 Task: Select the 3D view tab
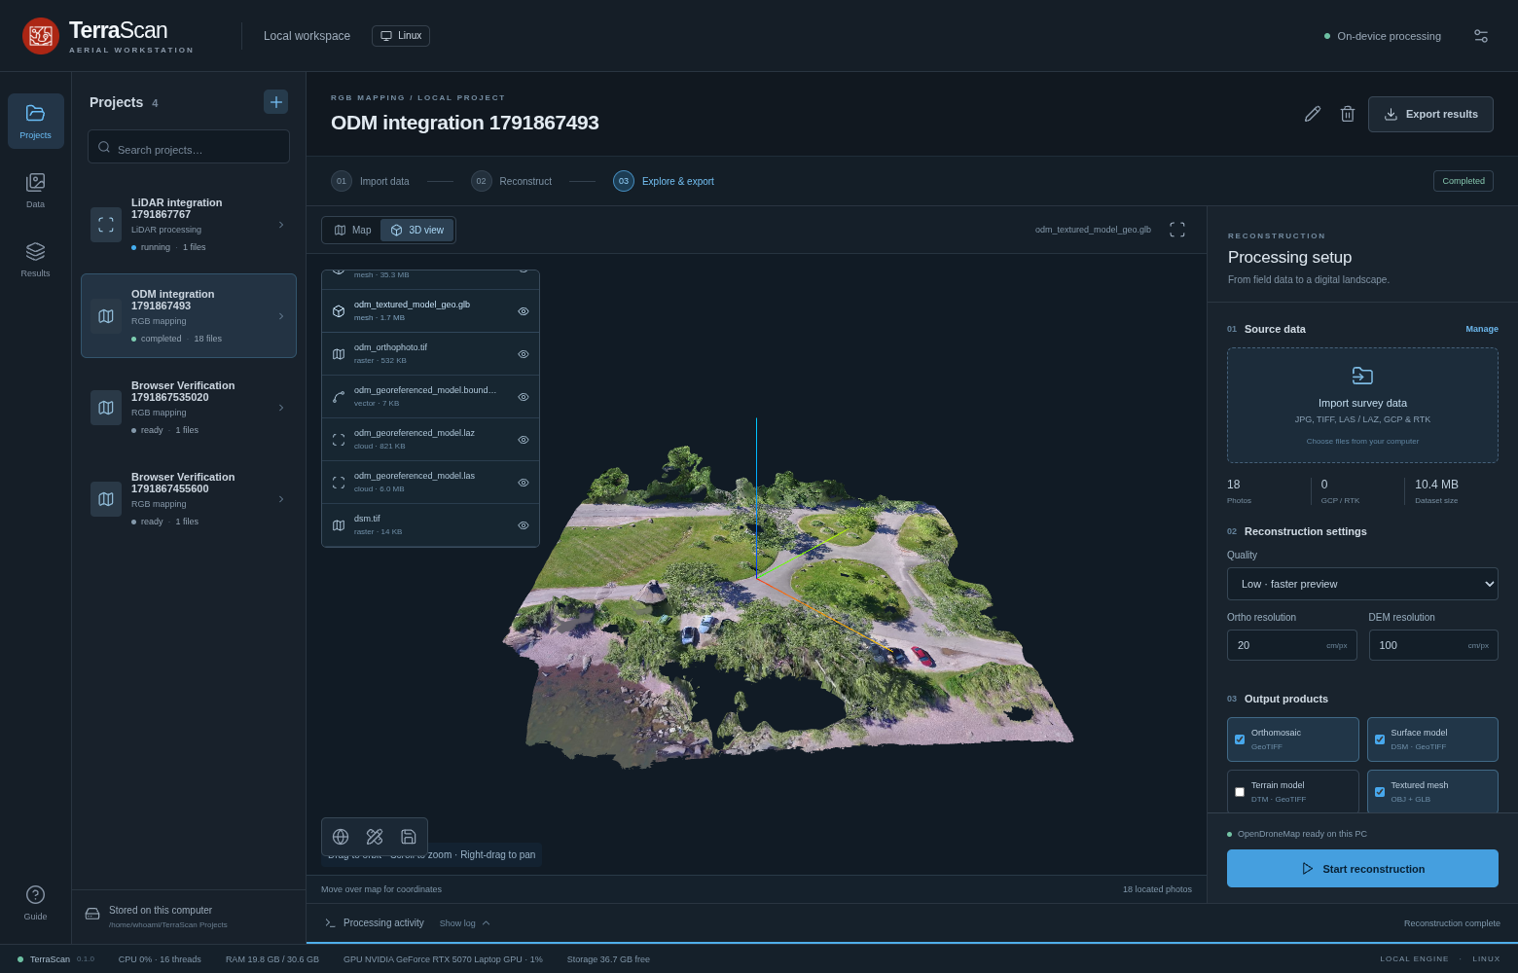[x=416, y=231]
